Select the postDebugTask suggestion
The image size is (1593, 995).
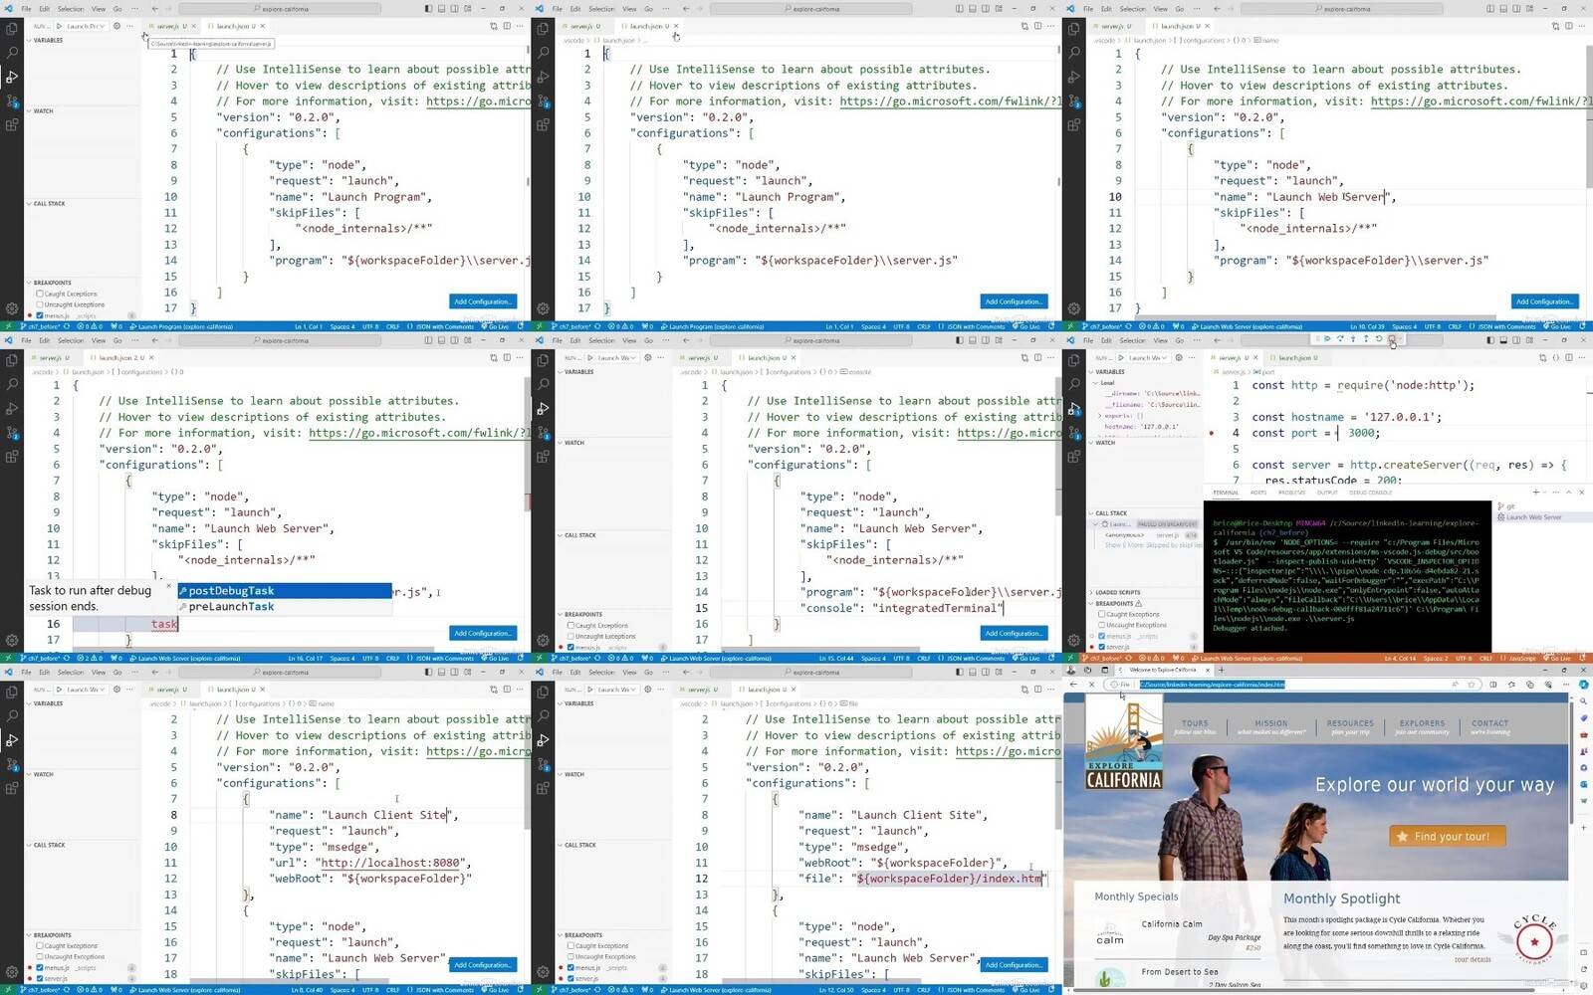point(285,591)
